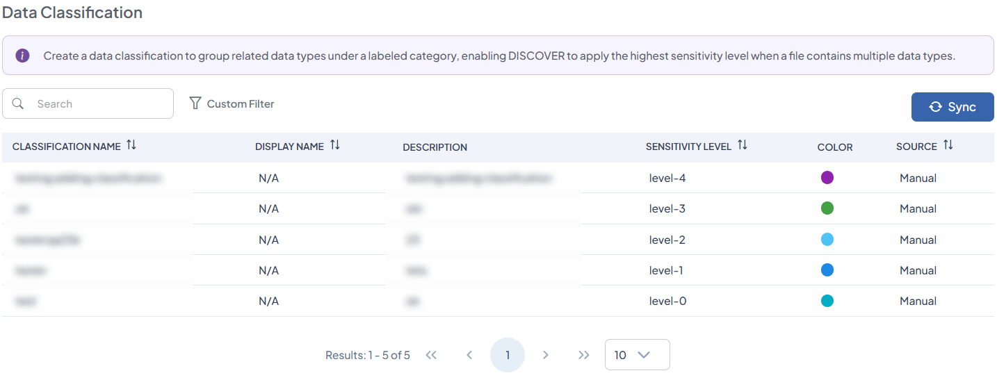Go to previous page arrow
The height and width of the screenshot is (373, 997).
coord(469,355)
